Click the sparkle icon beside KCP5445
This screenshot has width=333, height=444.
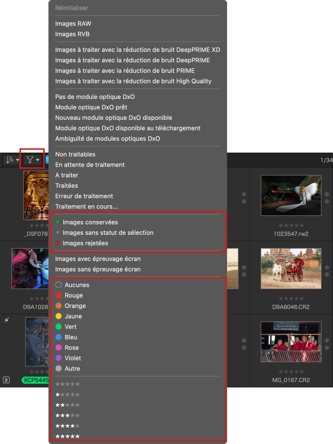7,320
